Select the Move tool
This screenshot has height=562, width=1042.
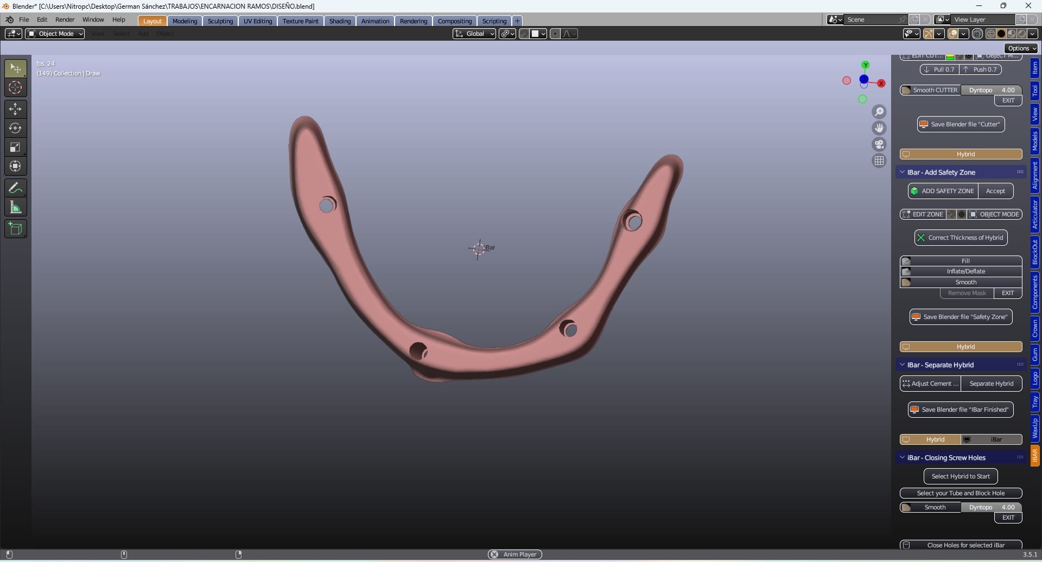(15, 109)
